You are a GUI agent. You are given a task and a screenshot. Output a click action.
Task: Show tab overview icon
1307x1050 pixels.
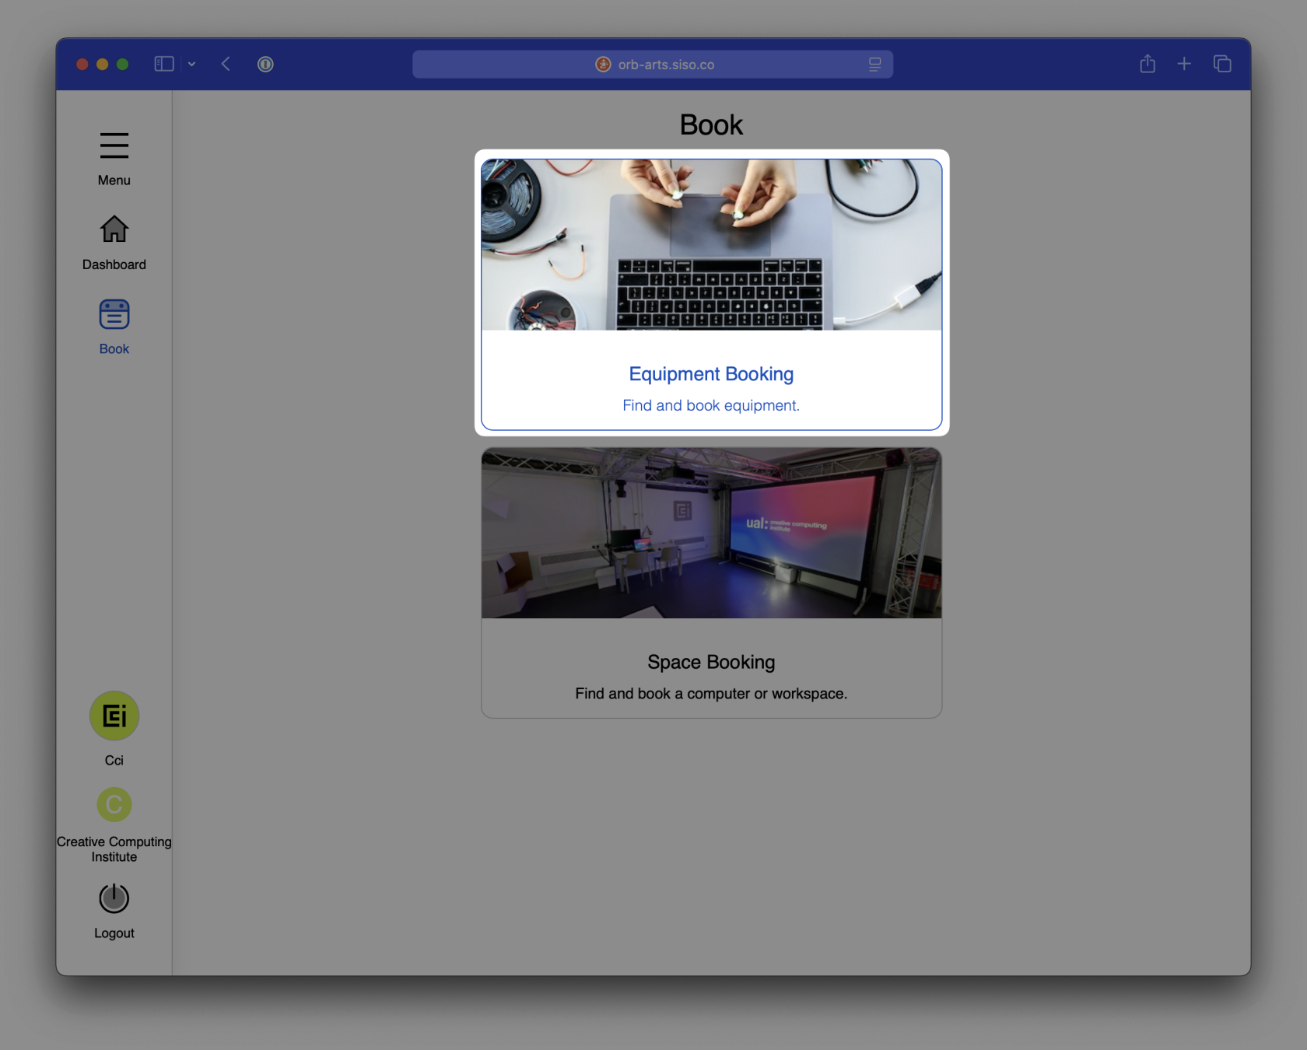pos(1222,64)
